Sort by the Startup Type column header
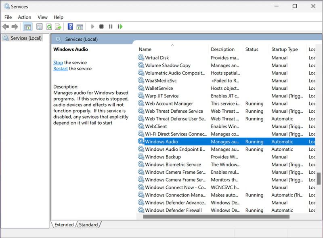The height and width of the screenshot is (238, 323). [287, 49]
